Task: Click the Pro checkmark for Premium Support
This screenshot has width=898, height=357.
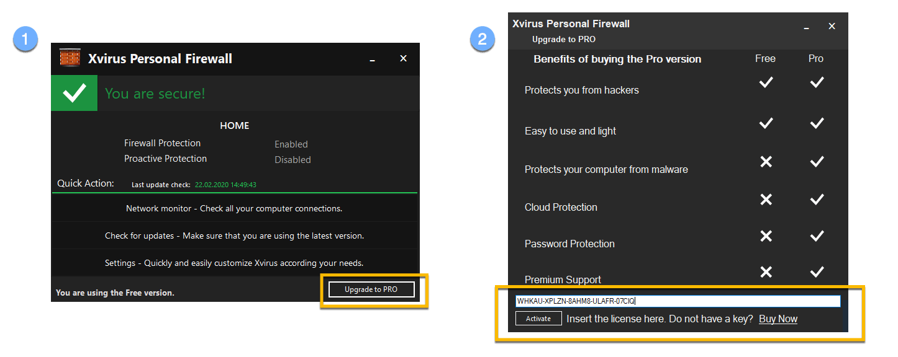Action: pyautogui.click(x=816, y=271)
